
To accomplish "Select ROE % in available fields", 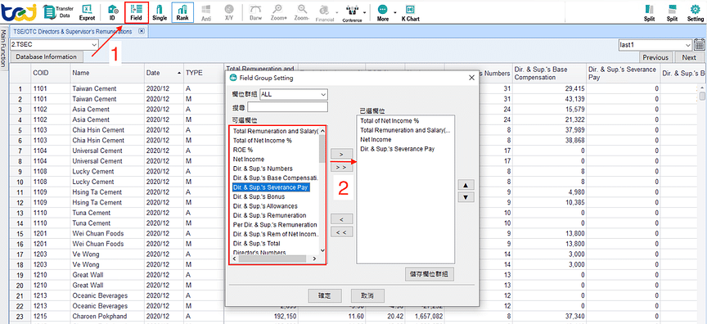I will pyautogui.click(x=242, y=150).
